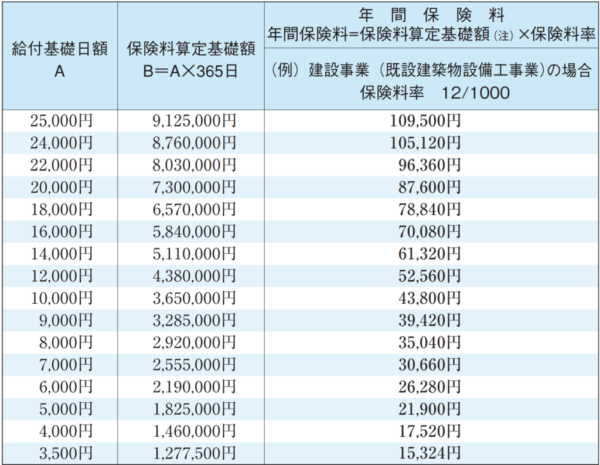Click the 年間保険料 spaced title heading
Screen dimensions: 600x465
pyautogui.click(x=432, y=15)
